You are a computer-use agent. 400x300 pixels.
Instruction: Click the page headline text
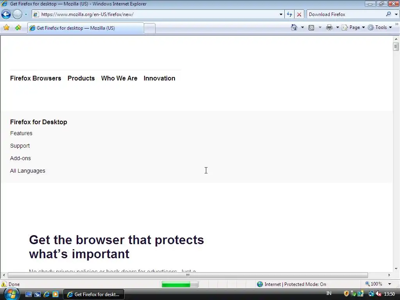click(x=116, y=247)
